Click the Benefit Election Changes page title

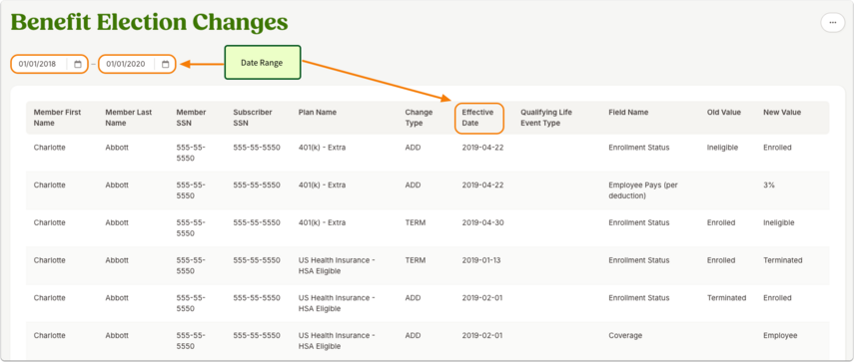pyautogui.click(x=149, y=22)
